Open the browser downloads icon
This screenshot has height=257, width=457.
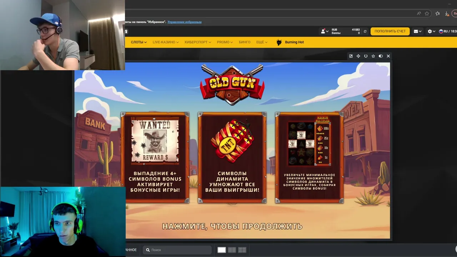447,14
